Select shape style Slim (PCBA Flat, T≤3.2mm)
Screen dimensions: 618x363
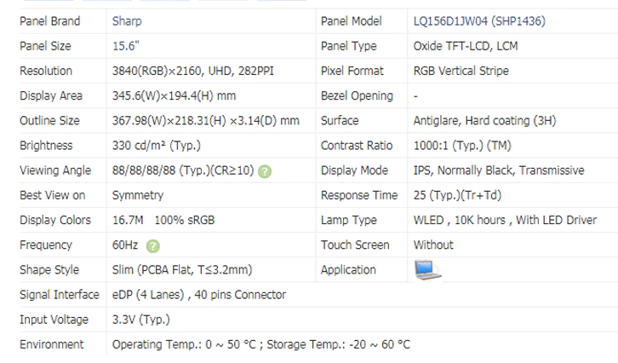[x=182, y=269]
